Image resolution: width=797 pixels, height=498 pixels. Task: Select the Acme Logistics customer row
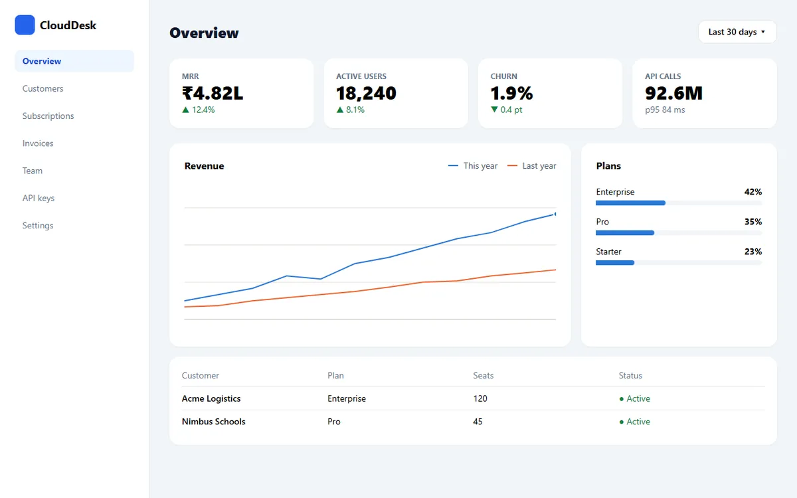473,399
